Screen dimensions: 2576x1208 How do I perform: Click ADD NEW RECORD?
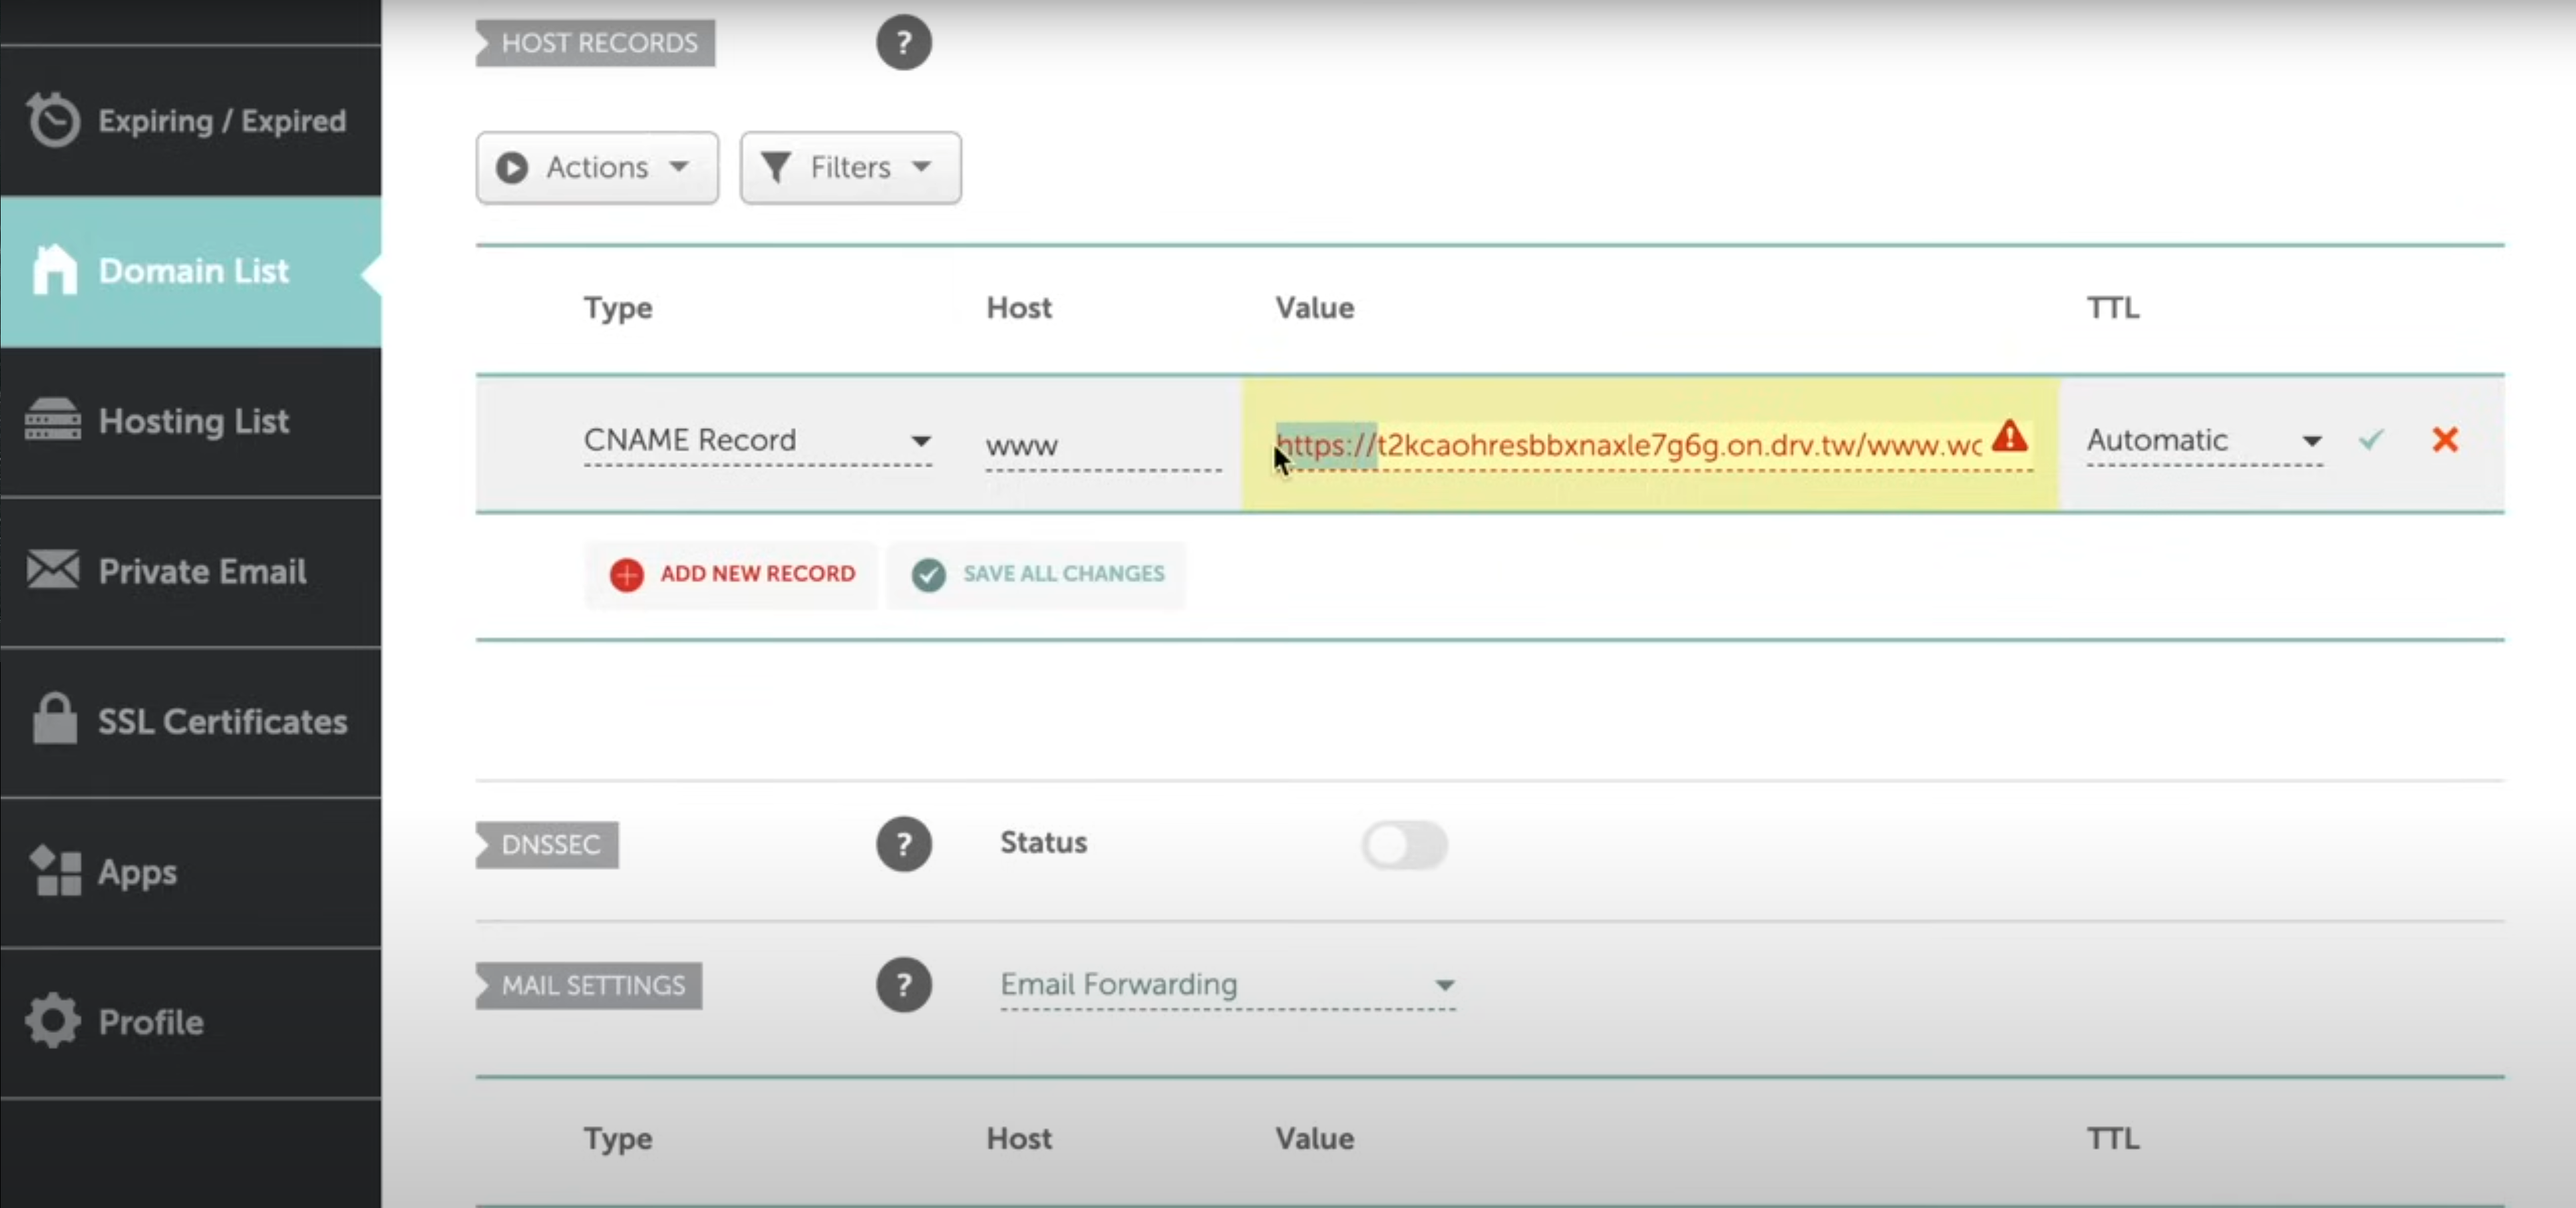pyautogui.click(x=731, y=574)
